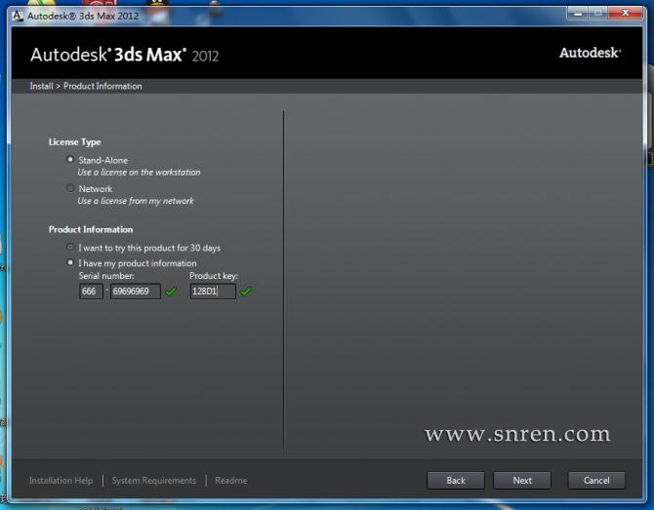Click the Autodesk 3ds Max 2012 banner title
Viewport: 654px width, 510px height.
click(x=125, y=55)
